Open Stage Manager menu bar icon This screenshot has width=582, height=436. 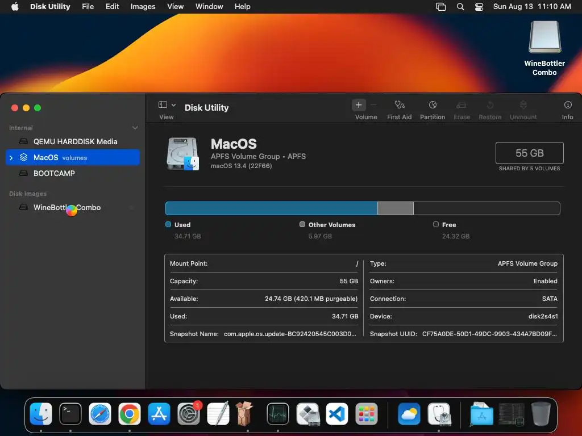tap(440, 7)
